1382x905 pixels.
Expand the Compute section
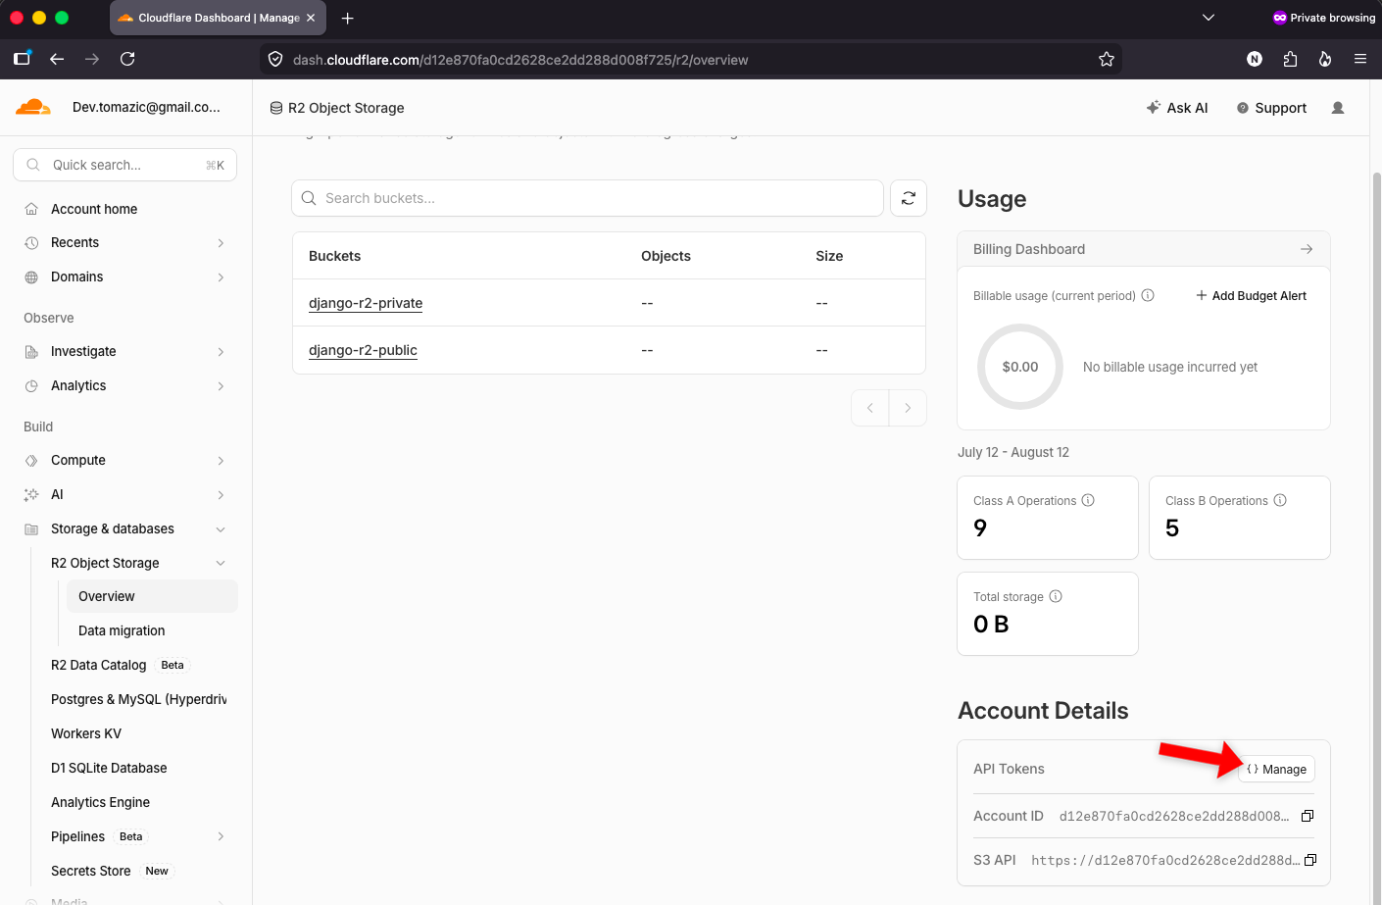pos(221,461)
